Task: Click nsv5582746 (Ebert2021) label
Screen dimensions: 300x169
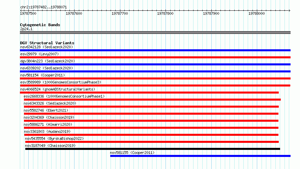Action: [x=46, y=110]
